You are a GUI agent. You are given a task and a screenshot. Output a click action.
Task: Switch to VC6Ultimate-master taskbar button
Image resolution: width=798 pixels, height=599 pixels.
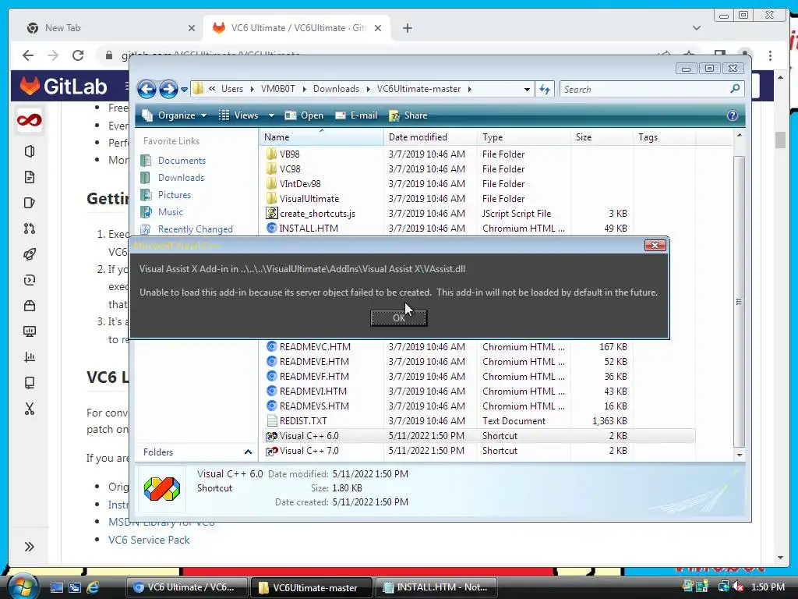(x=310, y=587)
